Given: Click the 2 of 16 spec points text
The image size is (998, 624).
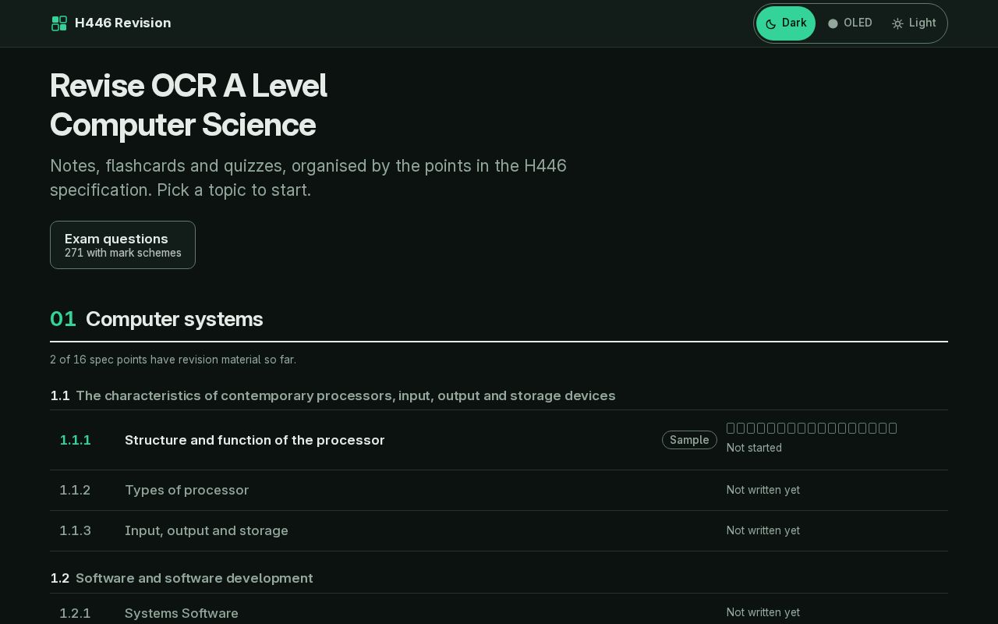Looking at the screenshot, I should coord(173,360).
